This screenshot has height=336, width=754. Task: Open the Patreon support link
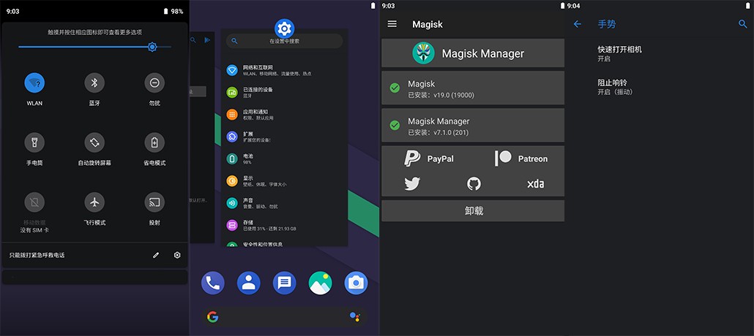(520, 159)
